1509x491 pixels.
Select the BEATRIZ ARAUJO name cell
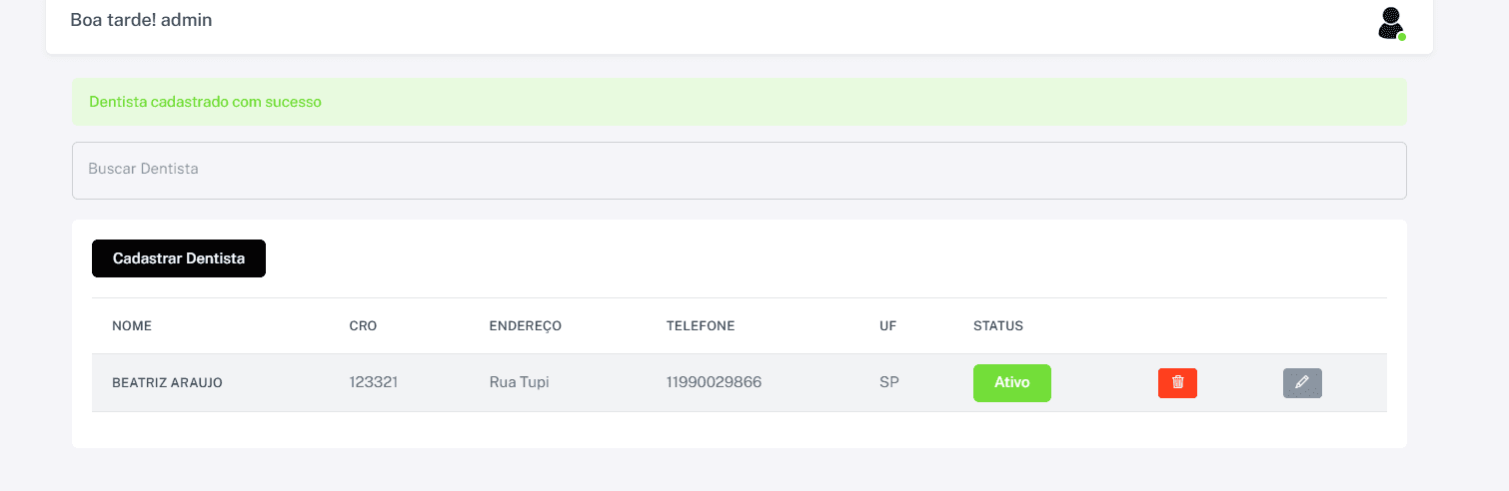click(167, 383)
